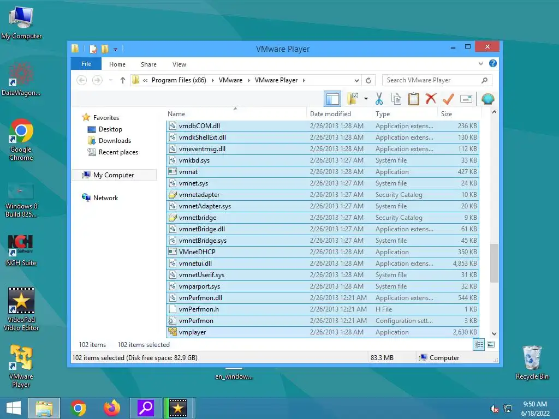Click the New Folder quick access icon
Screen dimensions: 559x419
pos(105,49)
